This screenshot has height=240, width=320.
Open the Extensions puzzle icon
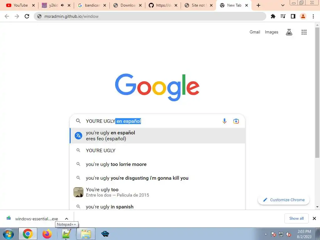point(273,16)
